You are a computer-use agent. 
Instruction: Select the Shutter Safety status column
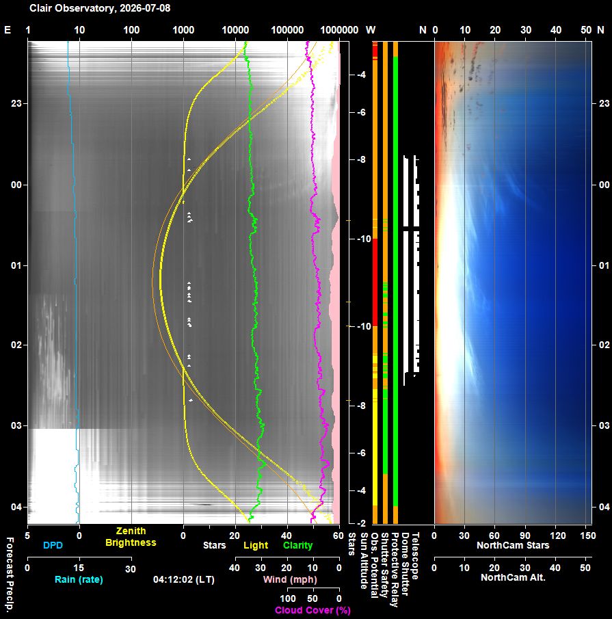click(x=385, y=282)
